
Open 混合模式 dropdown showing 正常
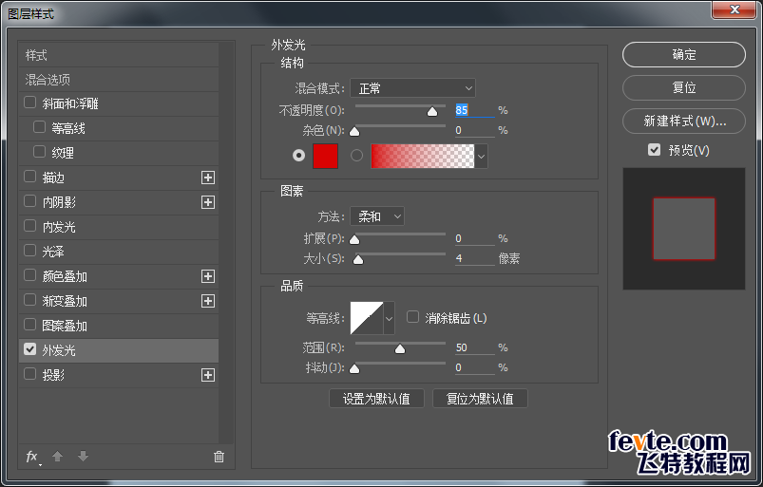412,88
